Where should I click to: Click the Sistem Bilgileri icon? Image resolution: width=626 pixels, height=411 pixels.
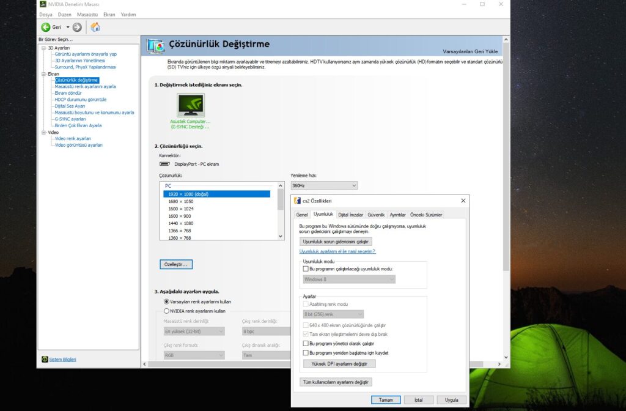(x=45, y=360)
